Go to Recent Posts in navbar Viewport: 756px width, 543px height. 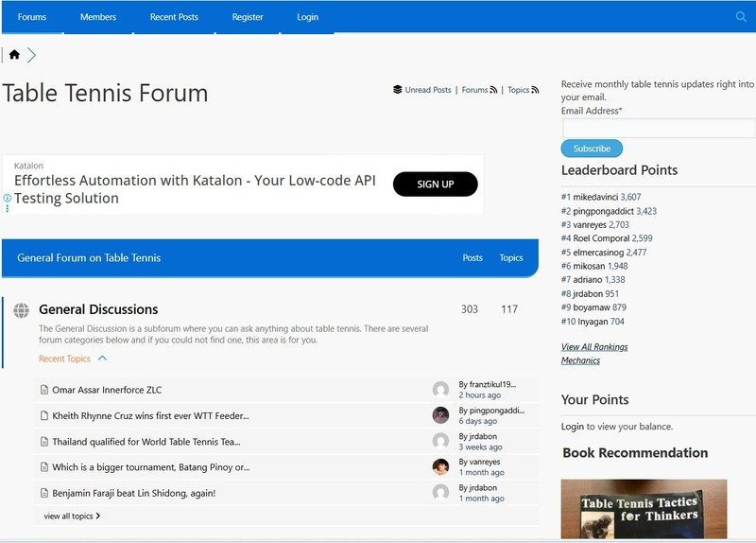pyautogui.click(x=174, y=17)
